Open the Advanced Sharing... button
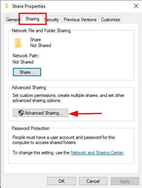The image size is (142, 188). (x=40, y=113)
